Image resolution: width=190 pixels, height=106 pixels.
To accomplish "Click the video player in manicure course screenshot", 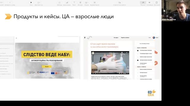I will [110, 63].
